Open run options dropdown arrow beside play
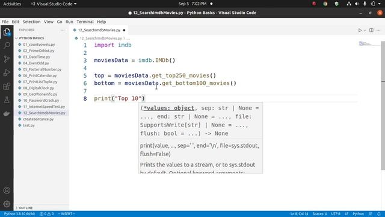The image size is (385, 217). pyautogui.click(x=365, y=31)
